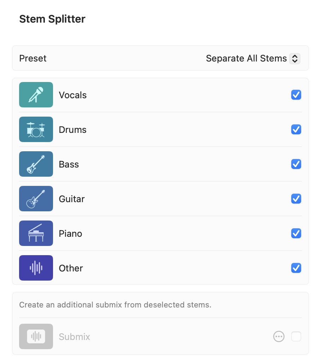This screenshot has height=364, width=316.
Task: Click the grayed Submix waveform icon
Action: [36, 336]
